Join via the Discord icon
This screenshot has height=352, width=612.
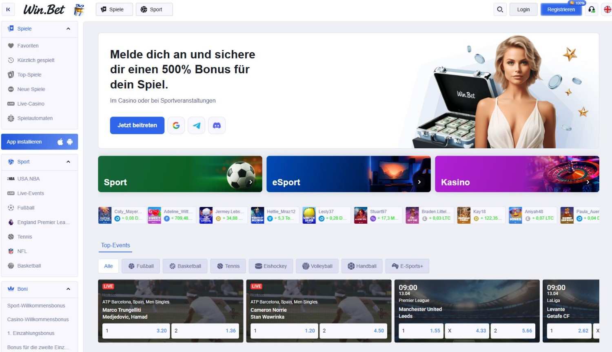(217, 125)
